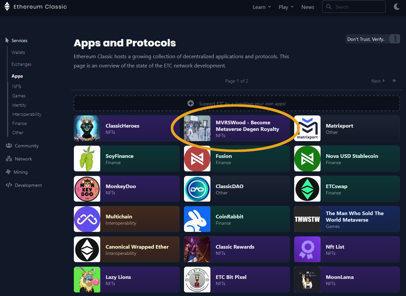Click the Page 1 of 2 indicator
Viewport: 406px width, 296px height.
(x=237, y=81)
